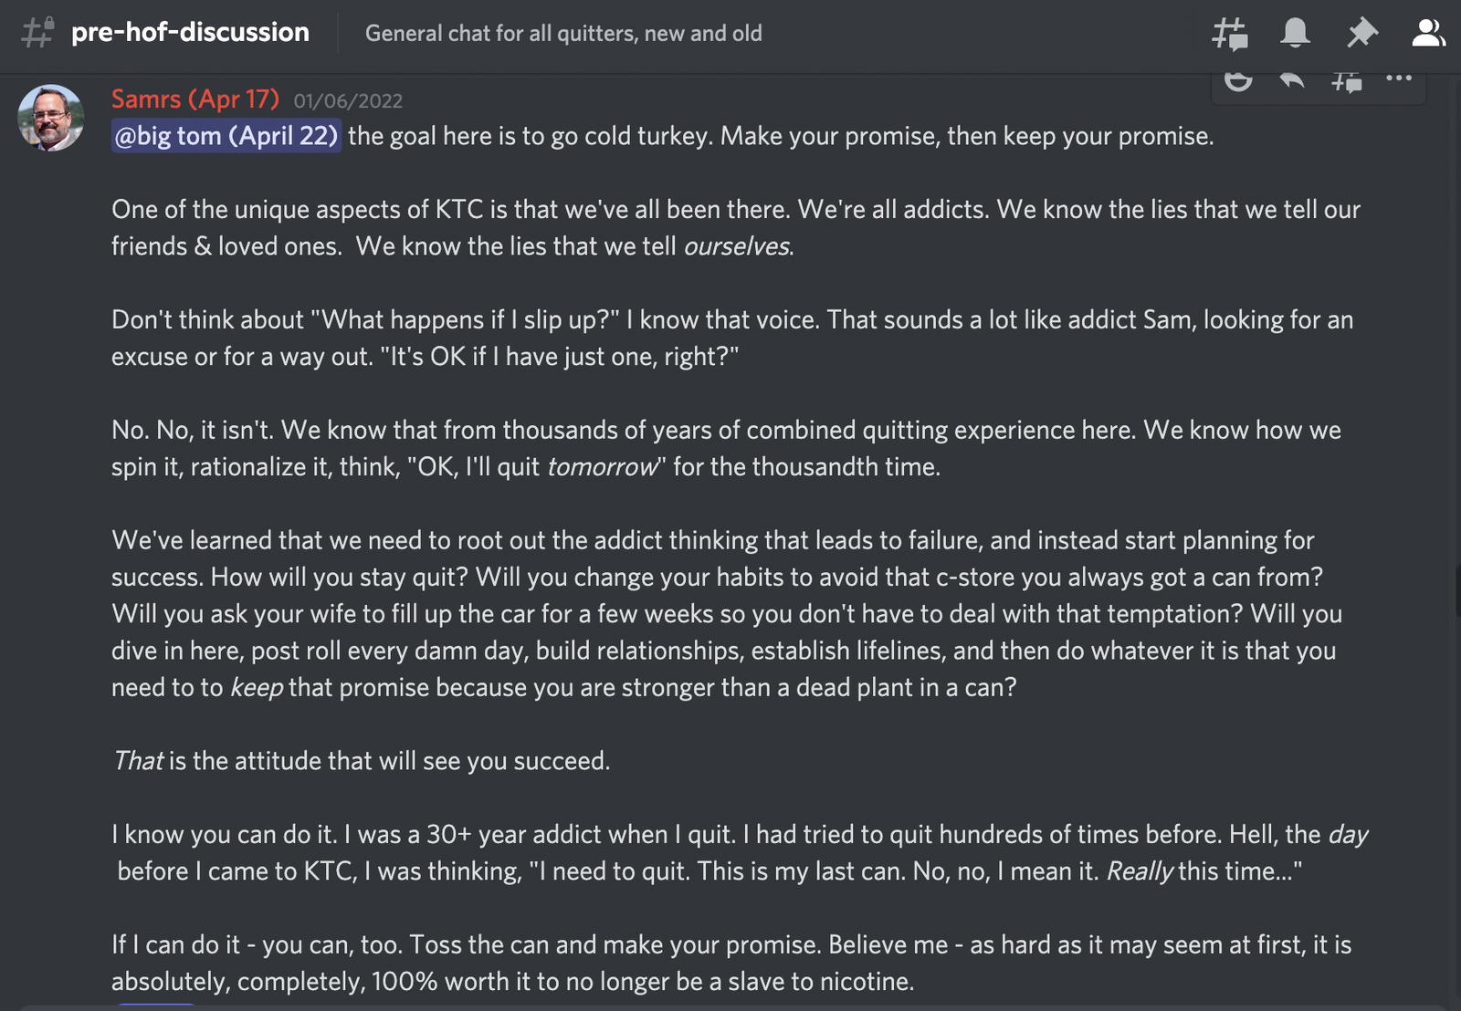Toggle the member list panel
Viewport: 1461px width, 1011px height.
[1428, 34]
